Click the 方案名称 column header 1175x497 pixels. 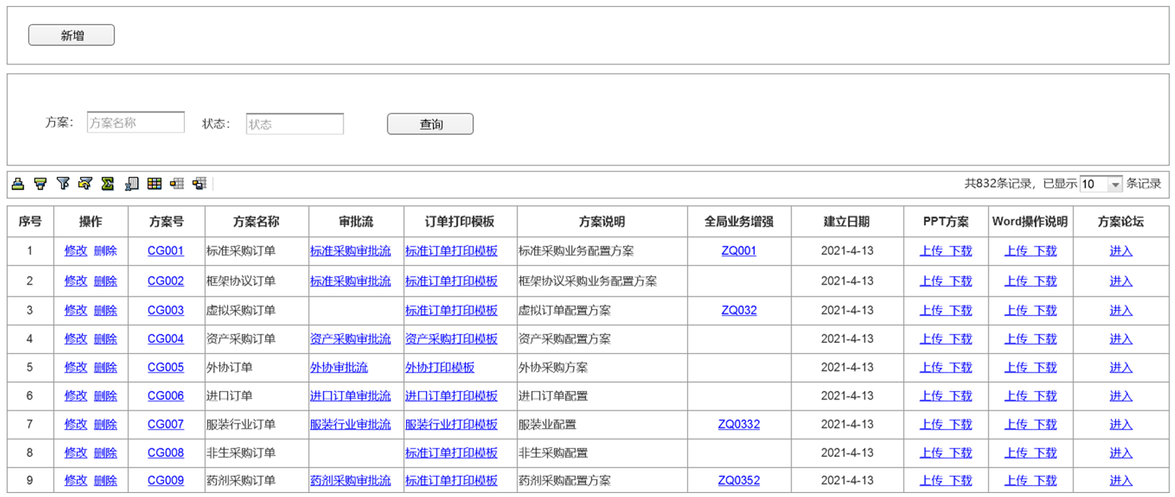(x=256, y=221)
